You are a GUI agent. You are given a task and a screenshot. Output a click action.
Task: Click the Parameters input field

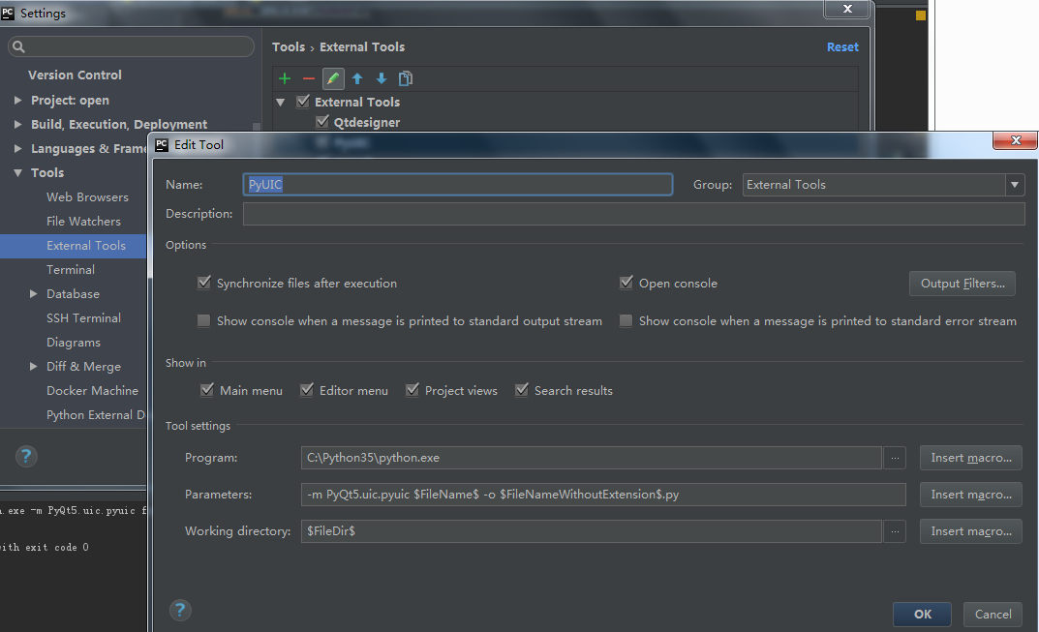[x=603, y=495]
